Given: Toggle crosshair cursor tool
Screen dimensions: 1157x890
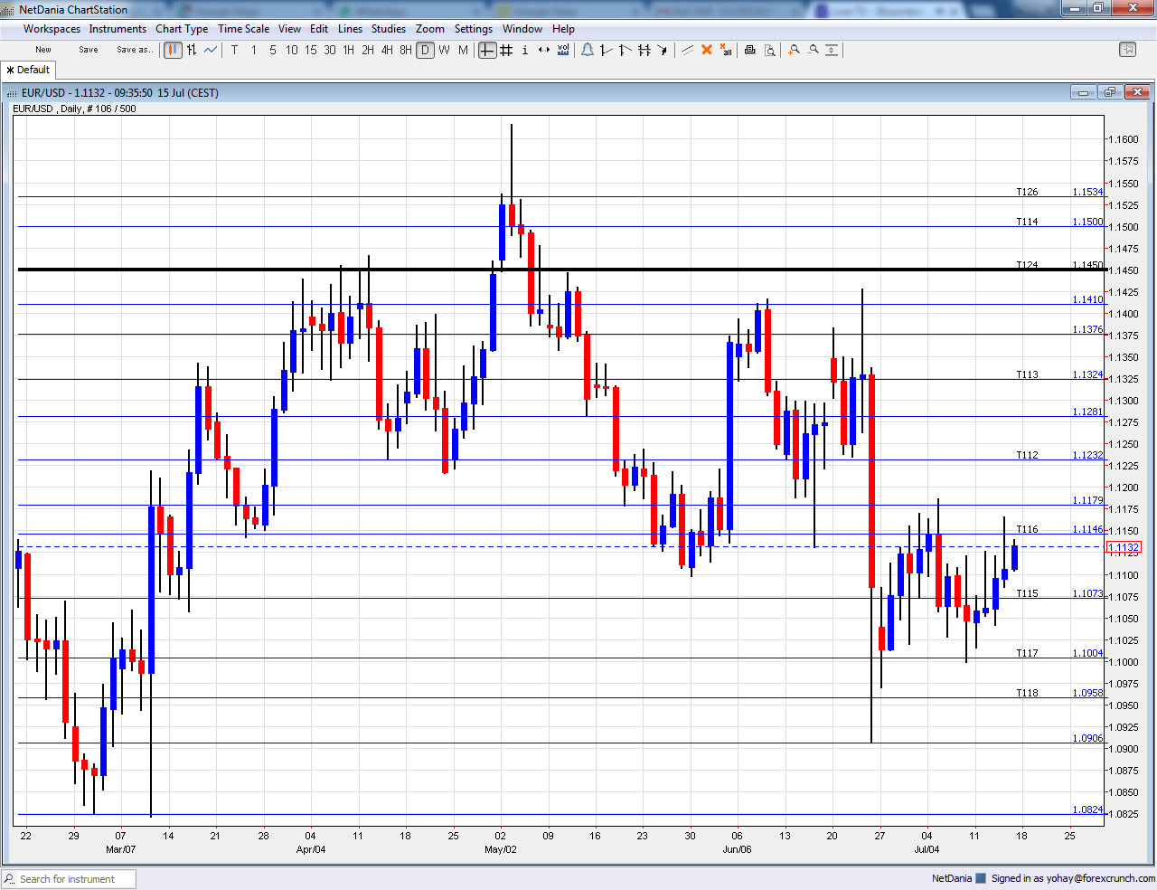Looking at the screenshot, I should point(487,50).
